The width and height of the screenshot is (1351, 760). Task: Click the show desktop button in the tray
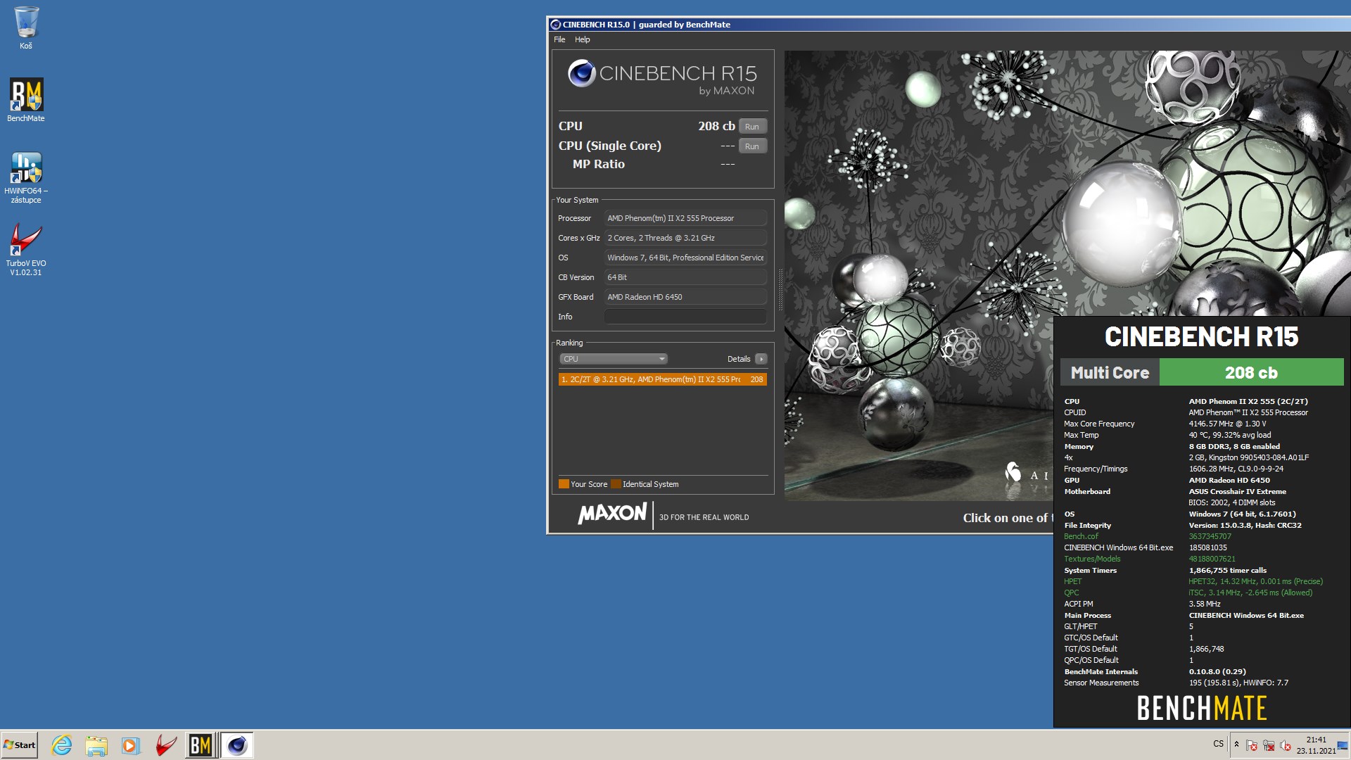pyautogui.click(x=1343, y=745)
